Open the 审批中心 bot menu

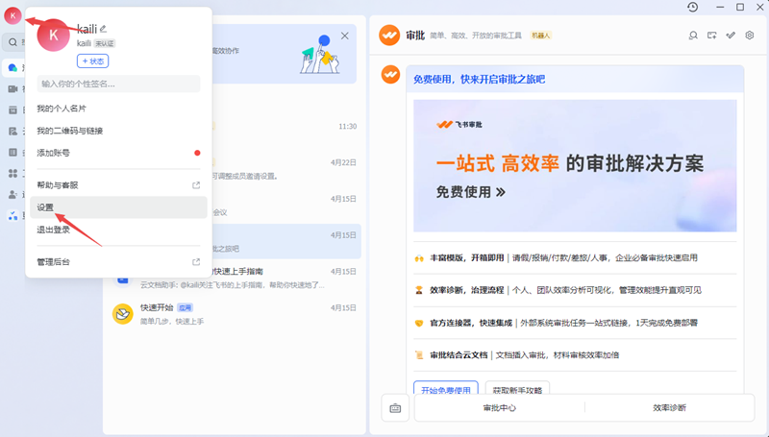click(499, 407)
